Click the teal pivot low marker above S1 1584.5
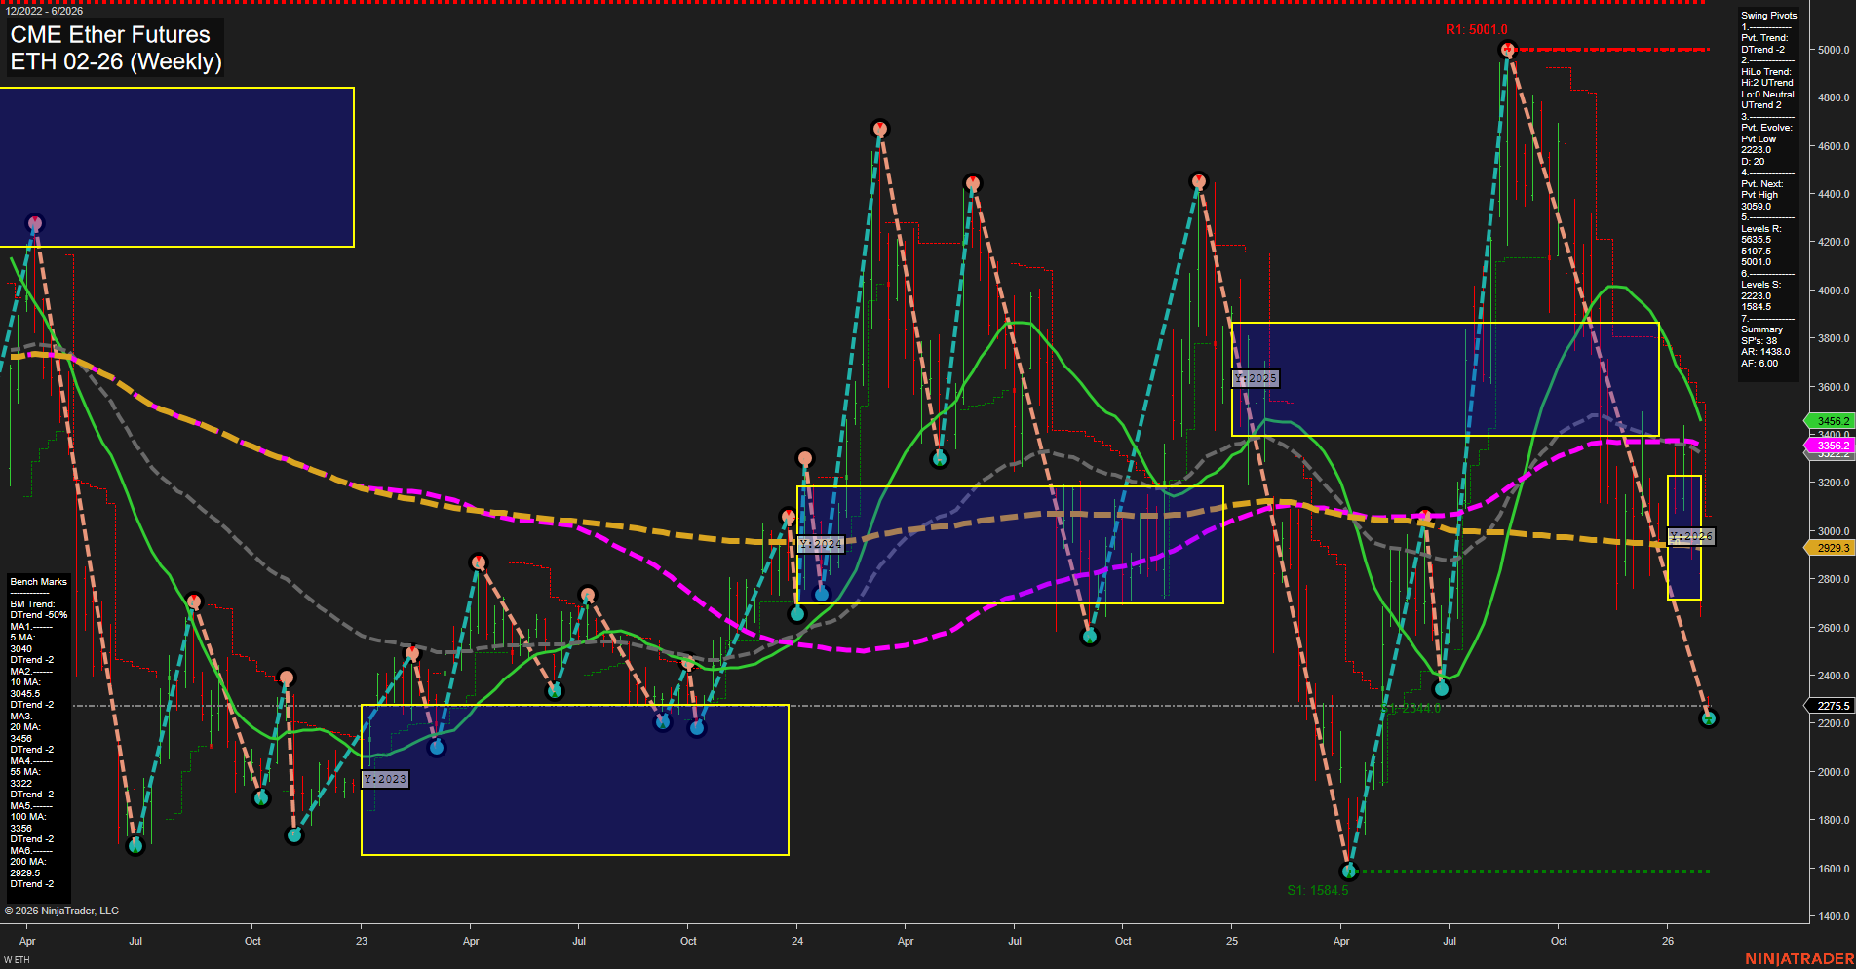This screenshot has width=1856, height=969. [1349, 872]
